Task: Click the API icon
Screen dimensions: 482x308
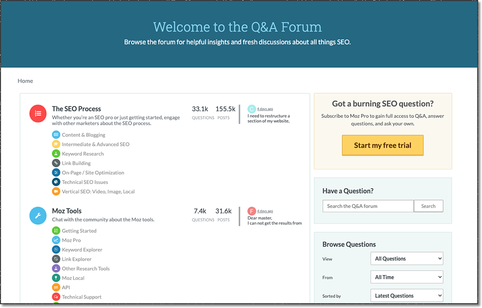Action: point(56,287)
